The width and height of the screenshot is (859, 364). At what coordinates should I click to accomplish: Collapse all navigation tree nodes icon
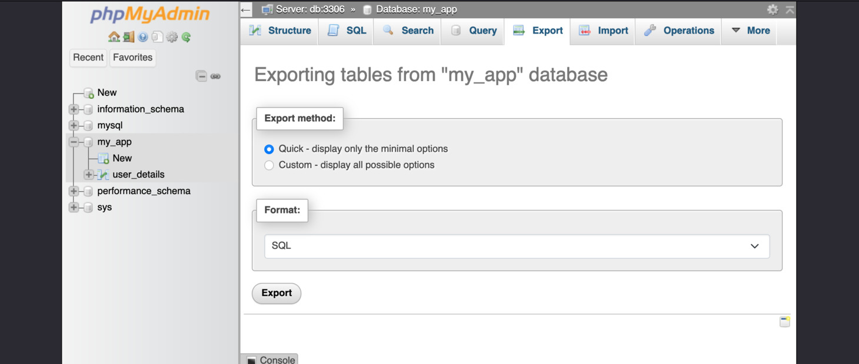(x=201, y=76)
